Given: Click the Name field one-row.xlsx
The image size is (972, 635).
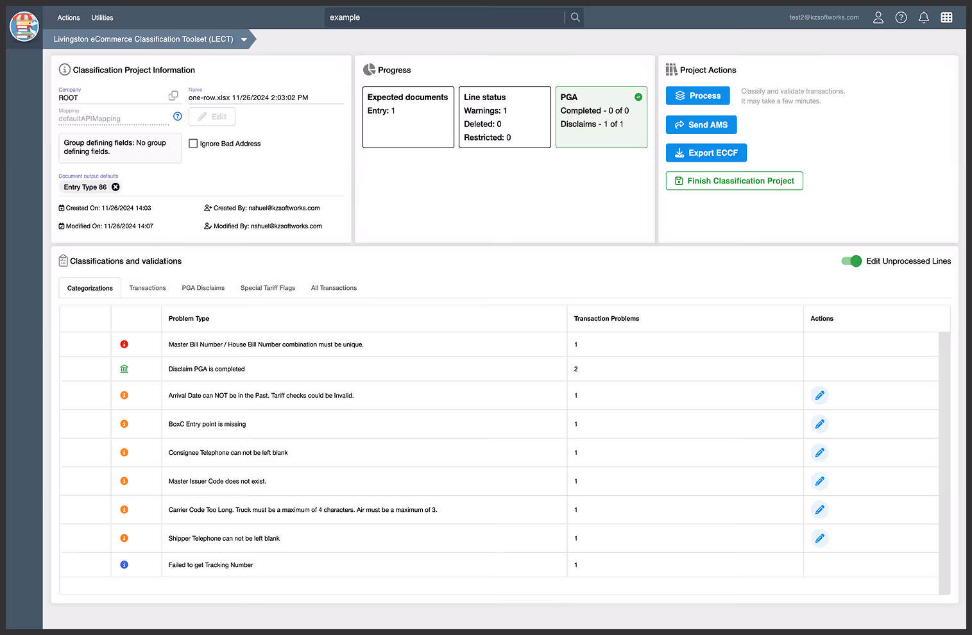Looking at the screenshot, I should click(266, 97).
